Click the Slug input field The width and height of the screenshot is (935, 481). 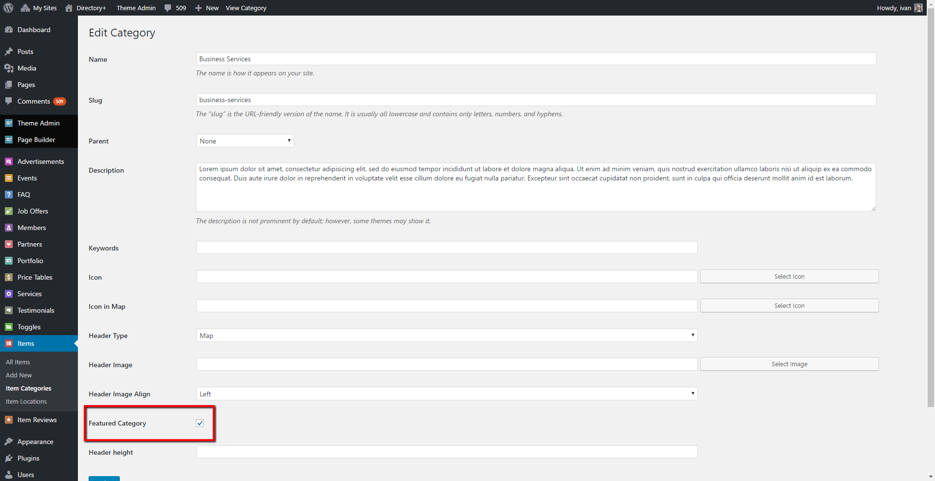coord(536,100)
